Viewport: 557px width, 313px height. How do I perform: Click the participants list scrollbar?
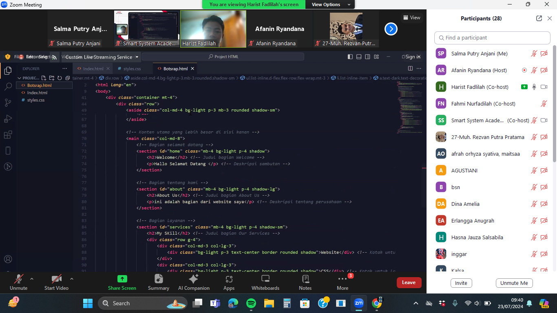coord(554,103)
